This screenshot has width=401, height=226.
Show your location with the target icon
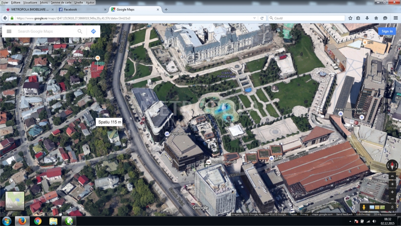[392, 184]
